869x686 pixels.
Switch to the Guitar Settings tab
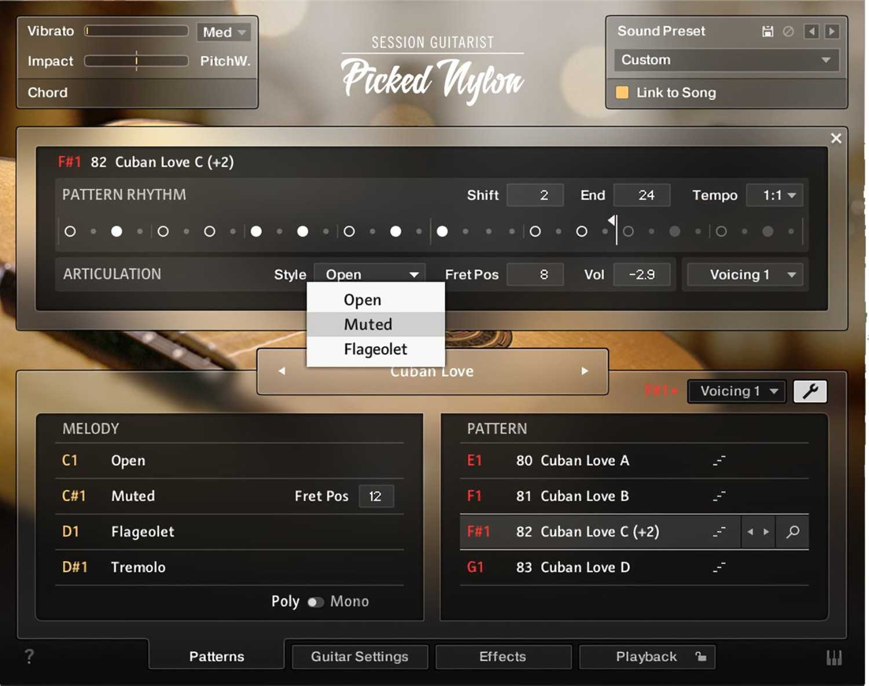pyautogui.click(x=359, y=657)
